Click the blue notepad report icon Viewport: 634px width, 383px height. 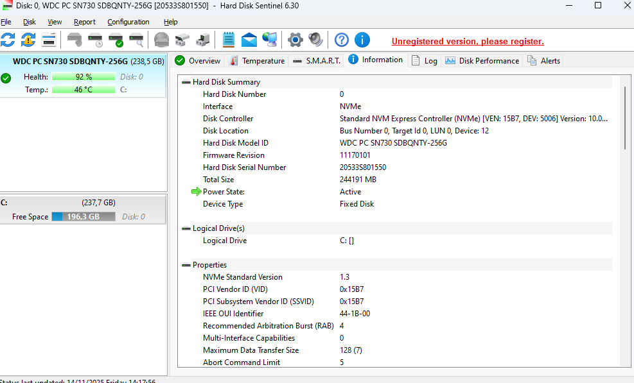coord(228,40)
